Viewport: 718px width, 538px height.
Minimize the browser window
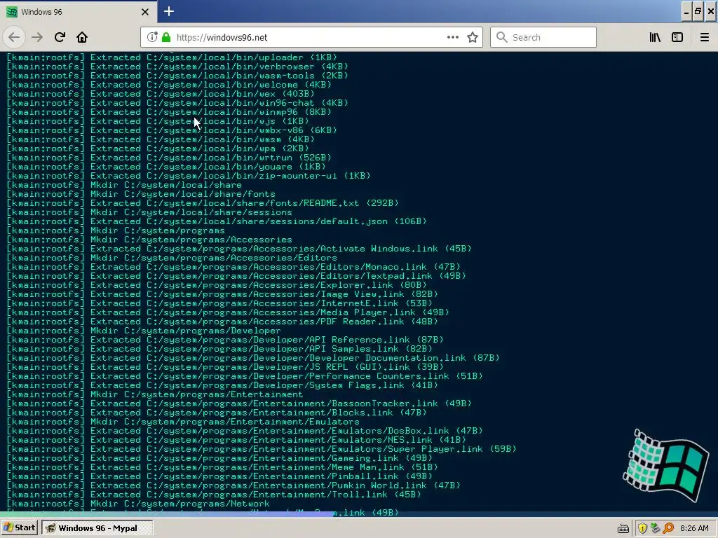pyautogui.click(x=686, y=11)
